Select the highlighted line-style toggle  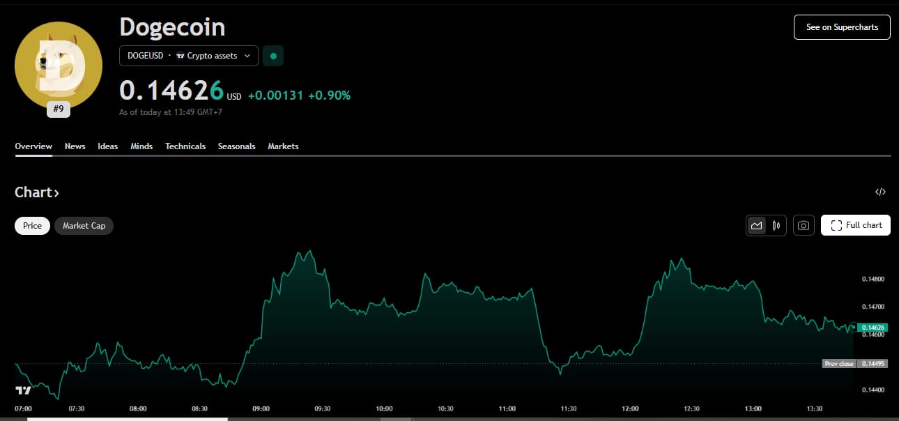tap(757, 225)
